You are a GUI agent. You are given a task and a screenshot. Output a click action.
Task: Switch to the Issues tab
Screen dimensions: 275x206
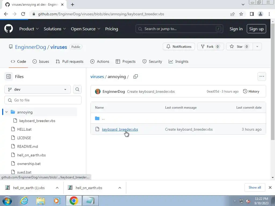41,61
